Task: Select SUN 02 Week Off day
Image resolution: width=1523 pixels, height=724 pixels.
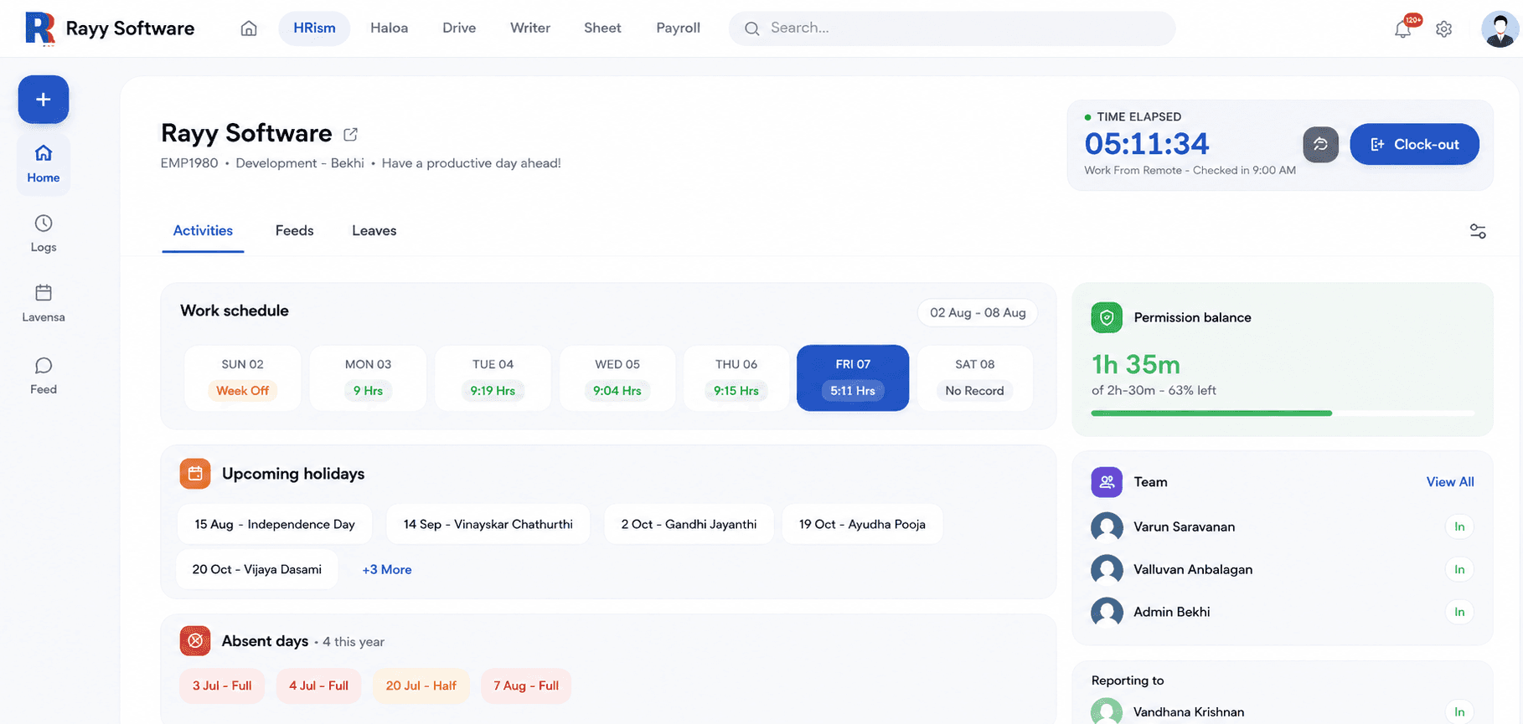Action: (x=242, y=378)
